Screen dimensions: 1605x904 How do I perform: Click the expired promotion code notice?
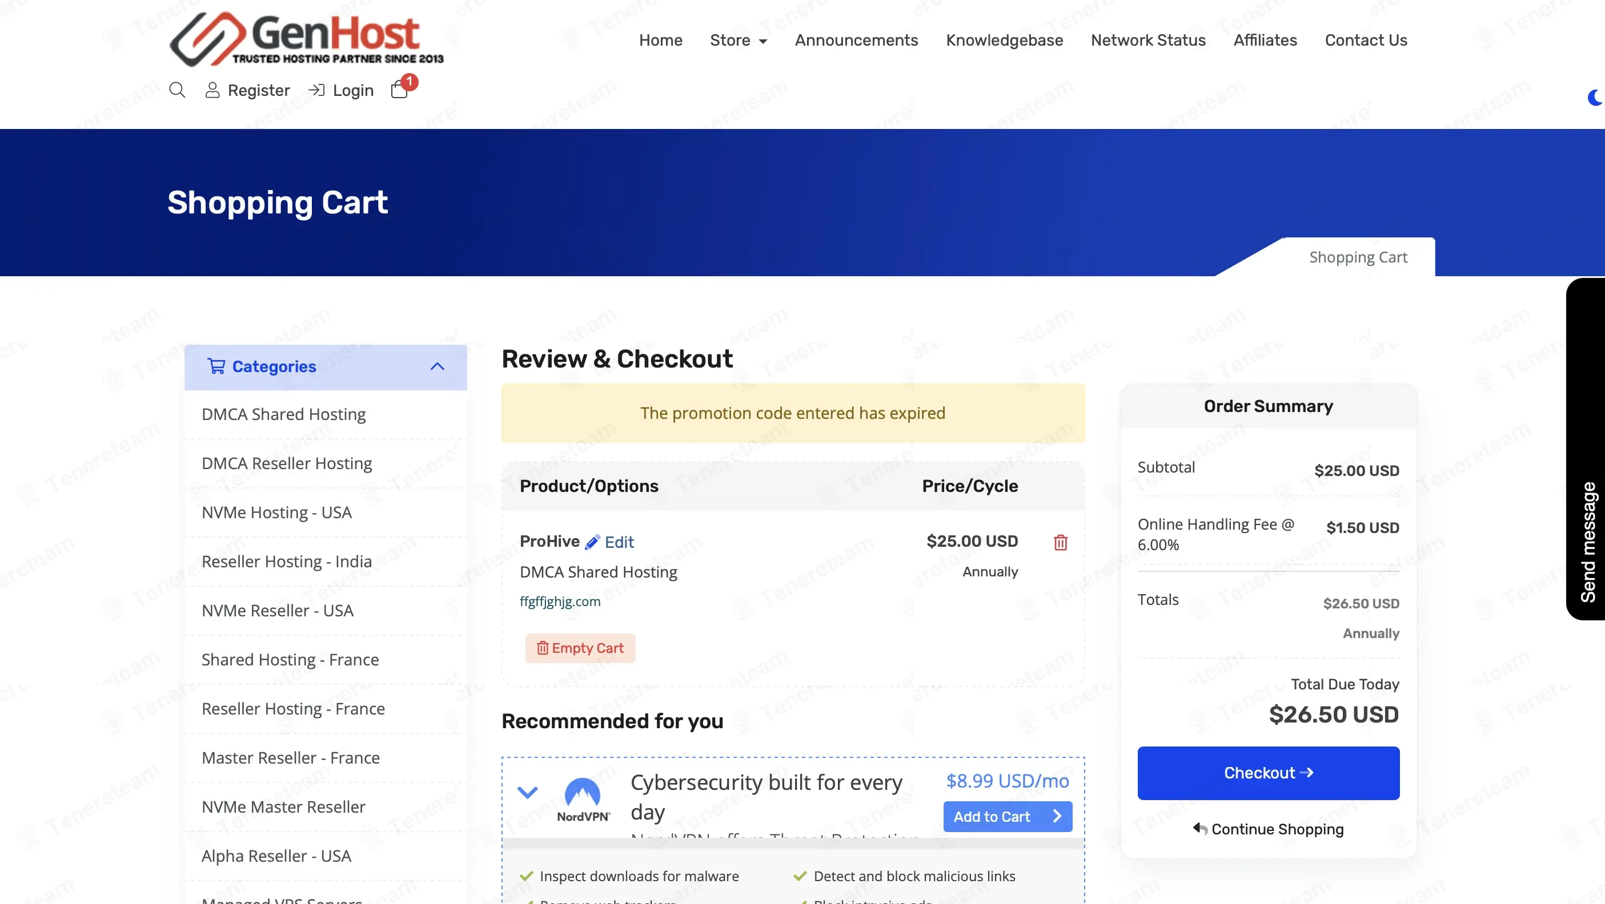point(793,413)
